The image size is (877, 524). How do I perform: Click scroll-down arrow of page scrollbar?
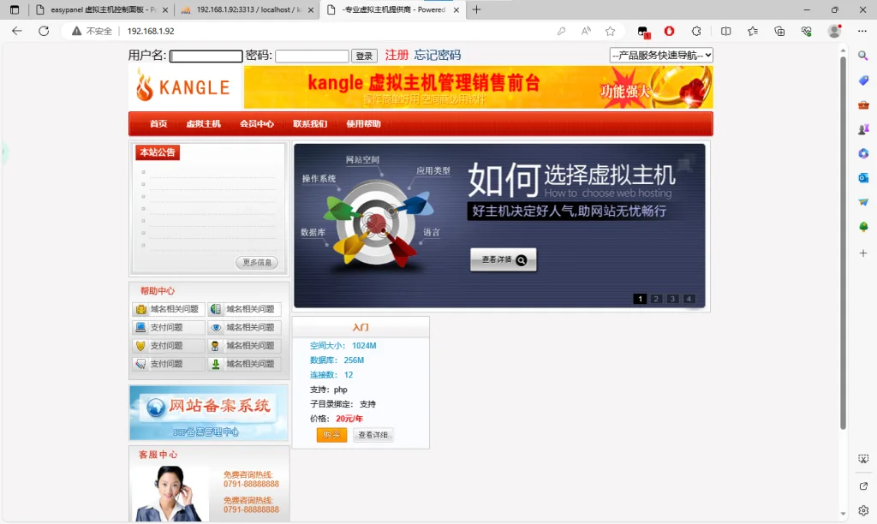point(843,514)
